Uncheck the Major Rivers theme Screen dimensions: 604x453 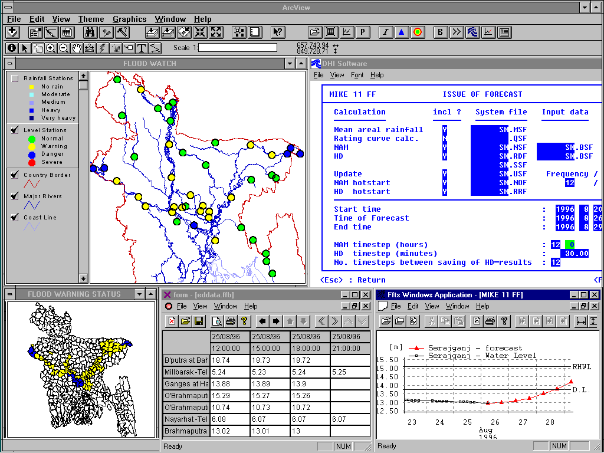(15, 196)
